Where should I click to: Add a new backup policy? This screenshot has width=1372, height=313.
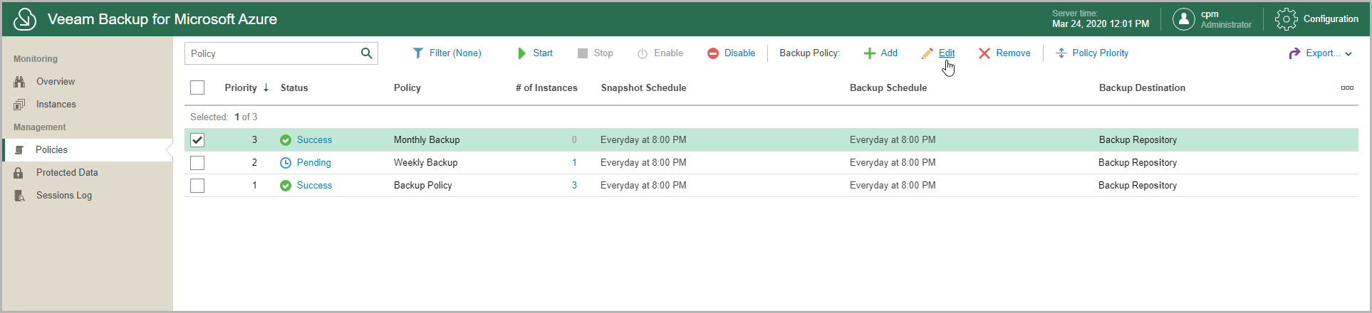tap(880, 53)
